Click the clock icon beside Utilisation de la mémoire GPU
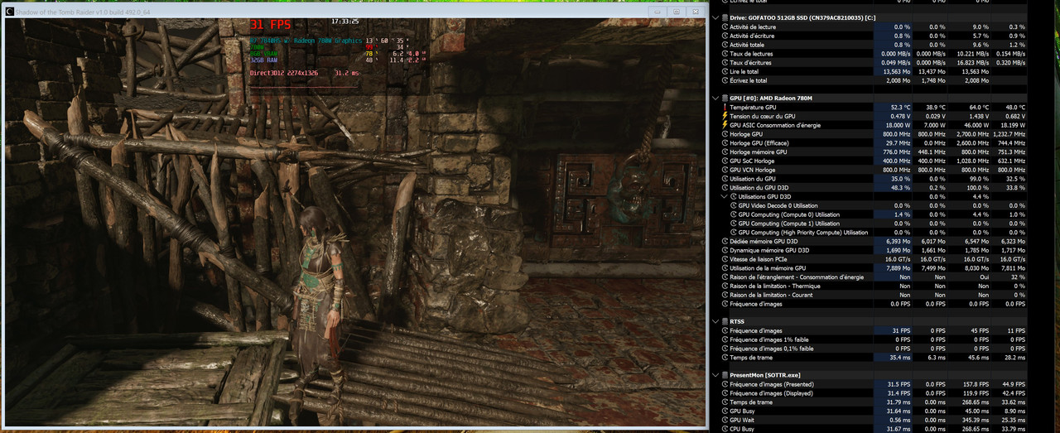1060x433 pixels. 725,268
